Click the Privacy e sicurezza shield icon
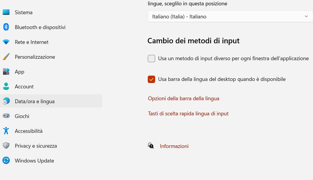Image resolution: width=313 pixels, height=180 pixels. point(6,146)
